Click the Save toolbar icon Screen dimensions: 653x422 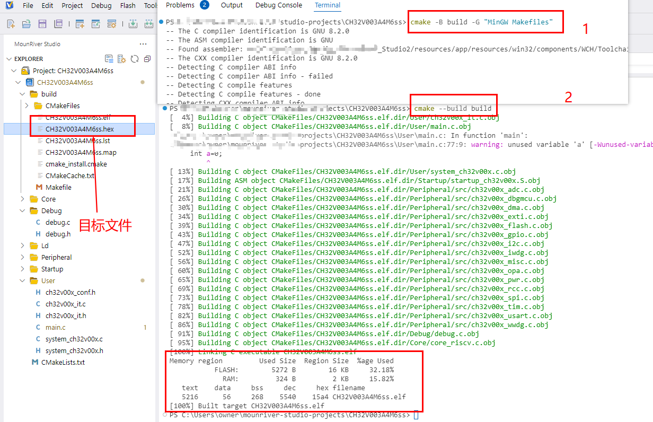(x=42, y=24)
